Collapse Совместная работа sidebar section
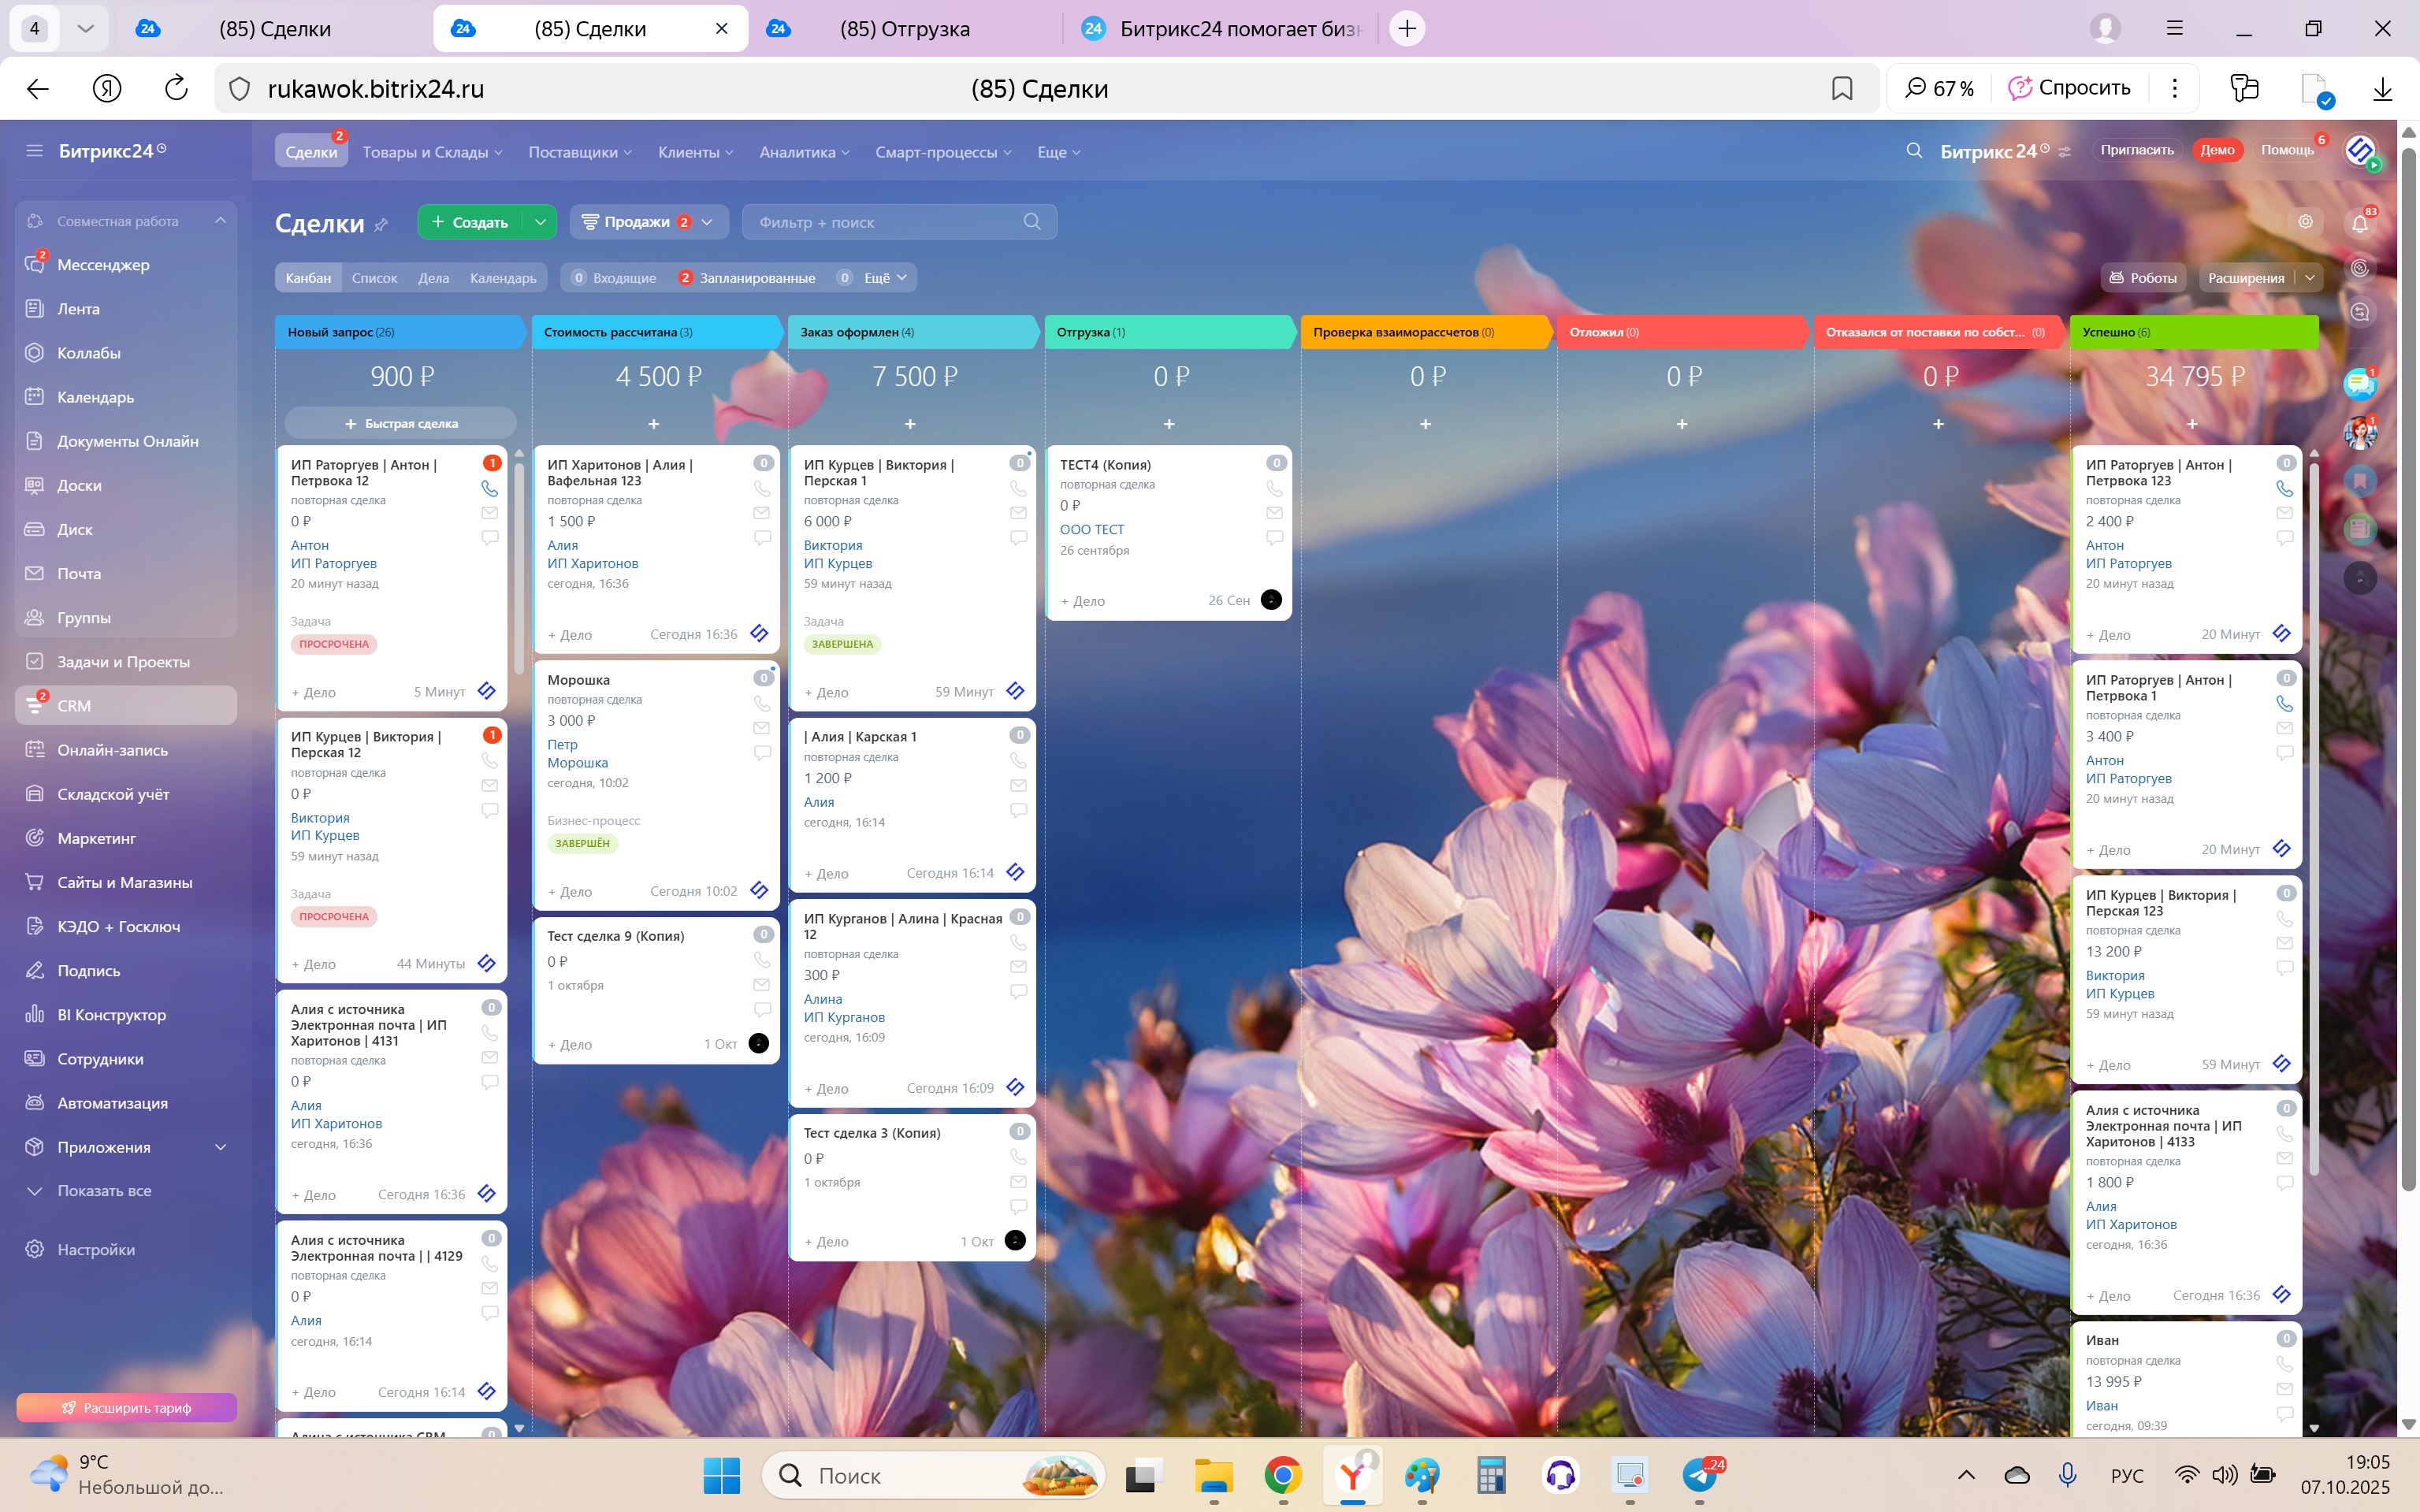2420x1512 pixels. click(x=220, y=221)
